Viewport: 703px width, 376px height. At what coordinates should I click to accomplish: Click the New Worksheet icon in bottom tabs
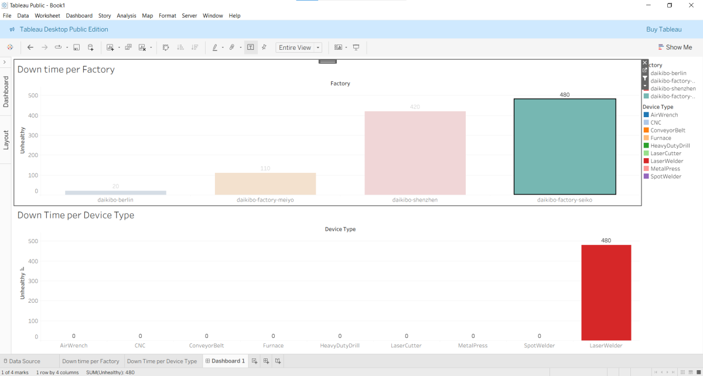[254, 361]
